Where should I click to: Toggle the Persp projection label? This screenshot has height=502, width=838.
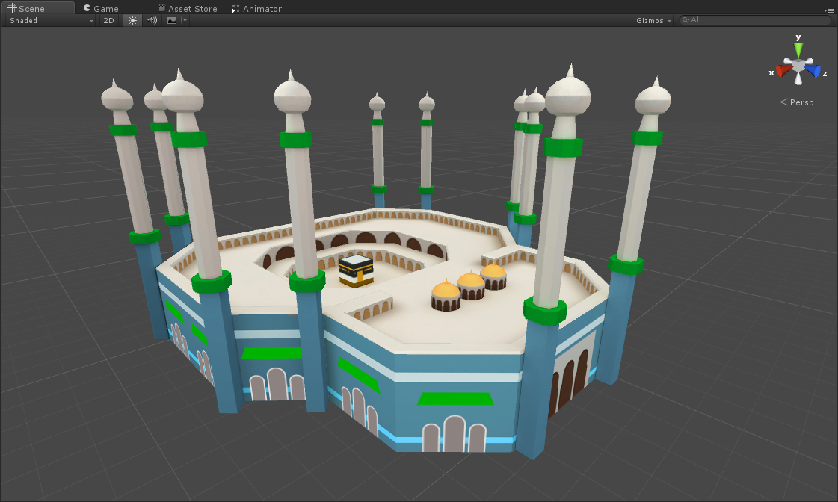797,102
